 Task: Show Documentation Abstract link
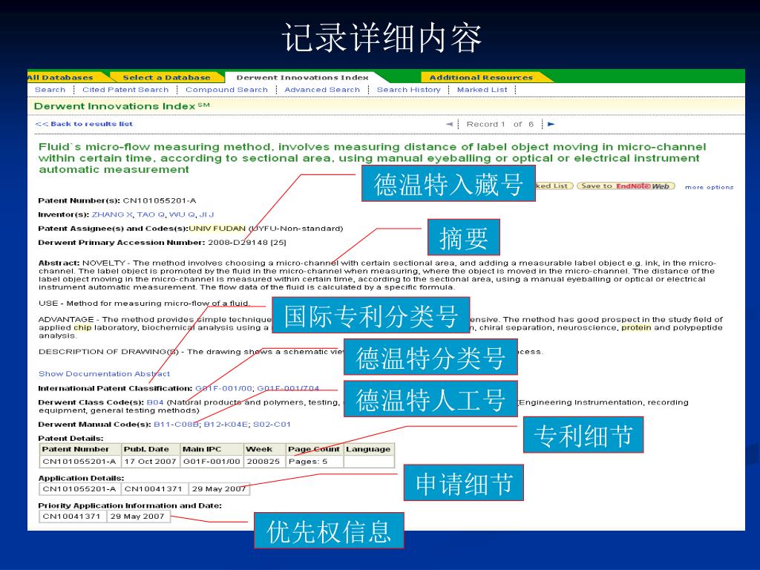pyautogui.click(x=104, y=374)
